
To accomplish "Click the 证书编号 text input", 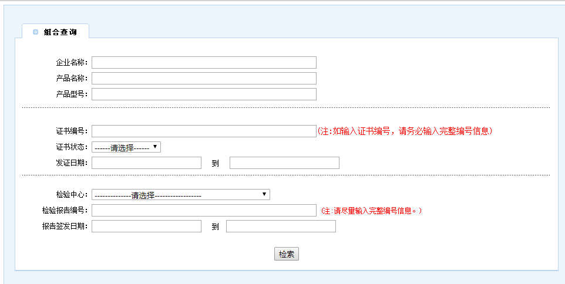I will (204, 131).
